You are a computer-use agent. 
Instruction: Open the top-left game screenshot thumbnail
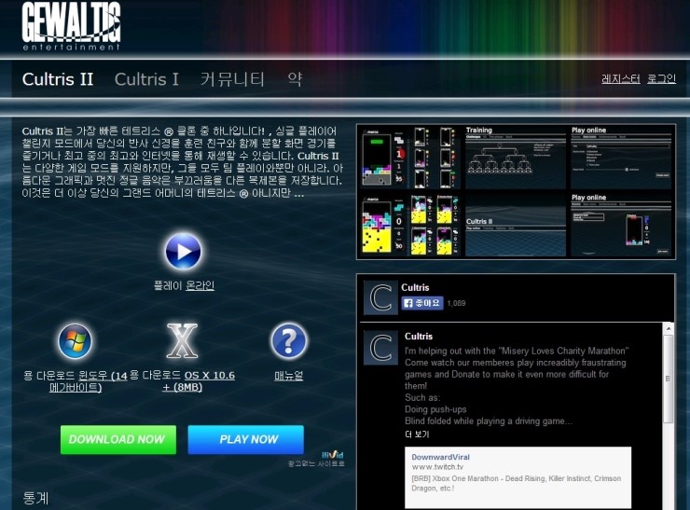(410, 157)
